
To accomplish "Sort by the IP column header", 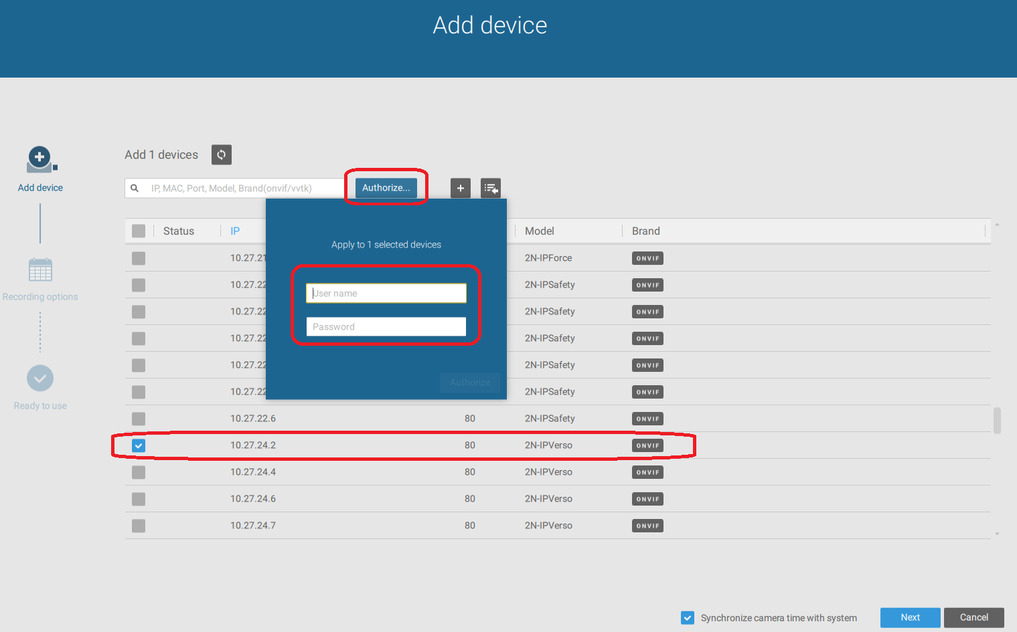I will click(x=235, y=231).
